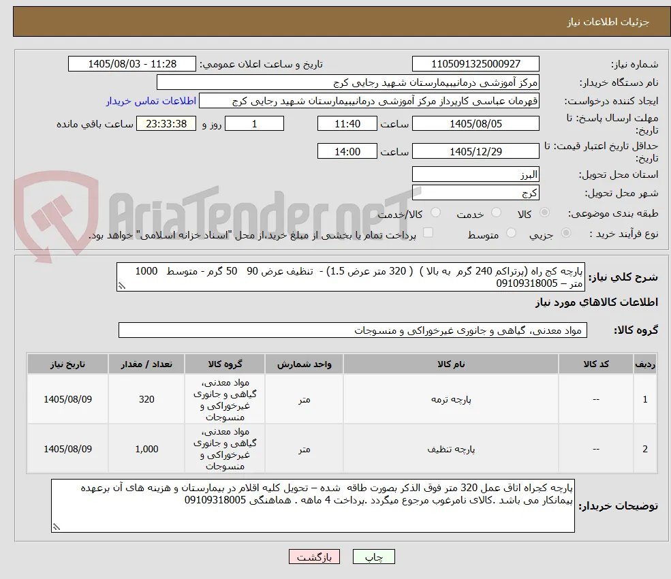
Task: Click the price validity date 1405/12/29
Action: [475, 151]
